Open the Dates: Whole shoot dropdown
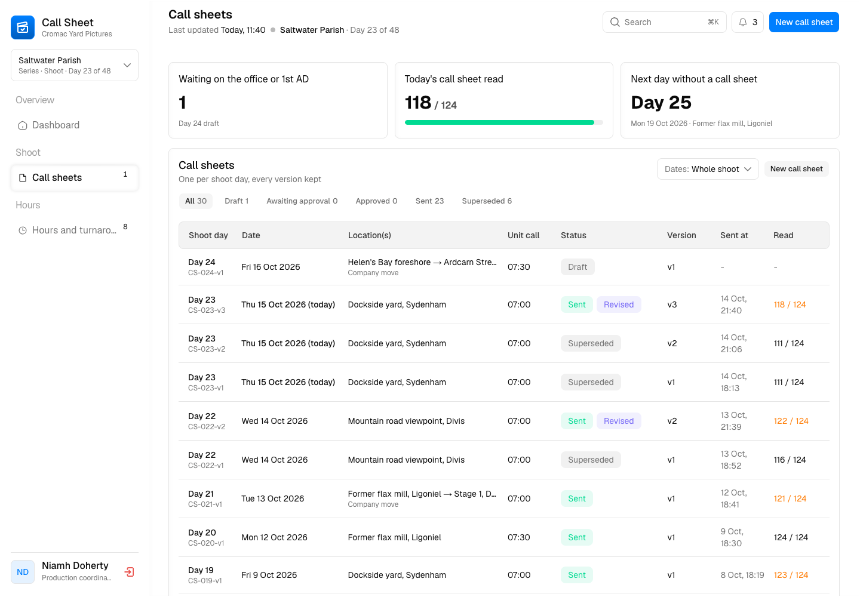The height and width of the screenshot is (597, 860). 708,169
